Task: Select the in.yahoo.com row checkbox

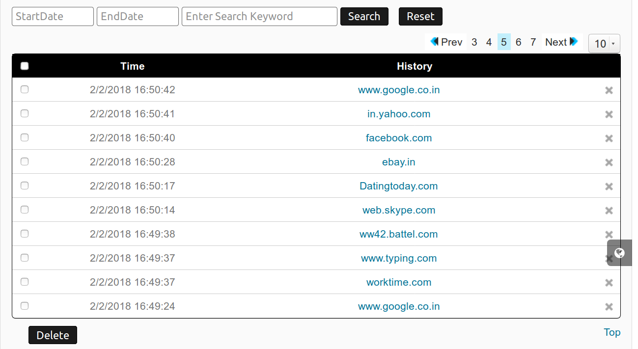Action: click(x=25, y=113)
